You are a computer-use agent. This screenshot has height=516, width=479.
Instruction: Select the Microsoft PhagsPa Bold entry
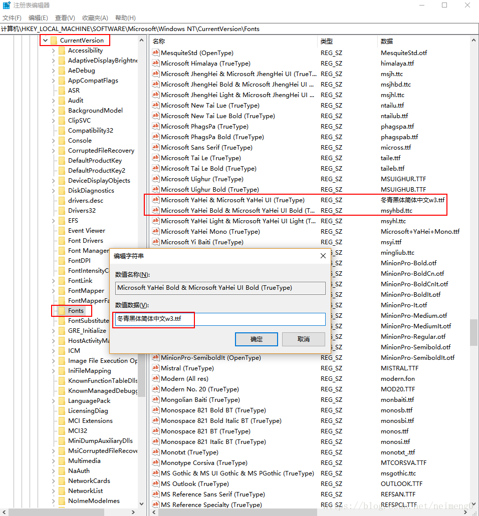(x=212, y=137)
